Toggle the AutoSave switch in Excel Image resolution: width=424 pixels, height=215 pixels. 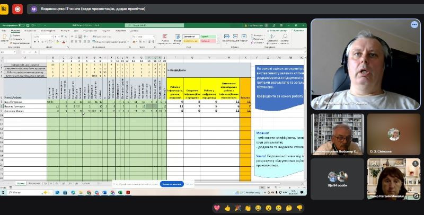(x=21, y=25)
